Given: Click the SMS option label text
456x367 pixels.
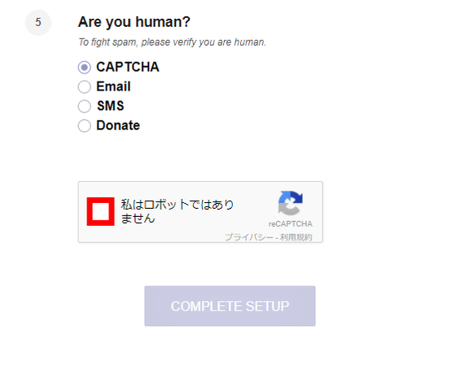Looking at the screenshot, I should tap(111, 106).
